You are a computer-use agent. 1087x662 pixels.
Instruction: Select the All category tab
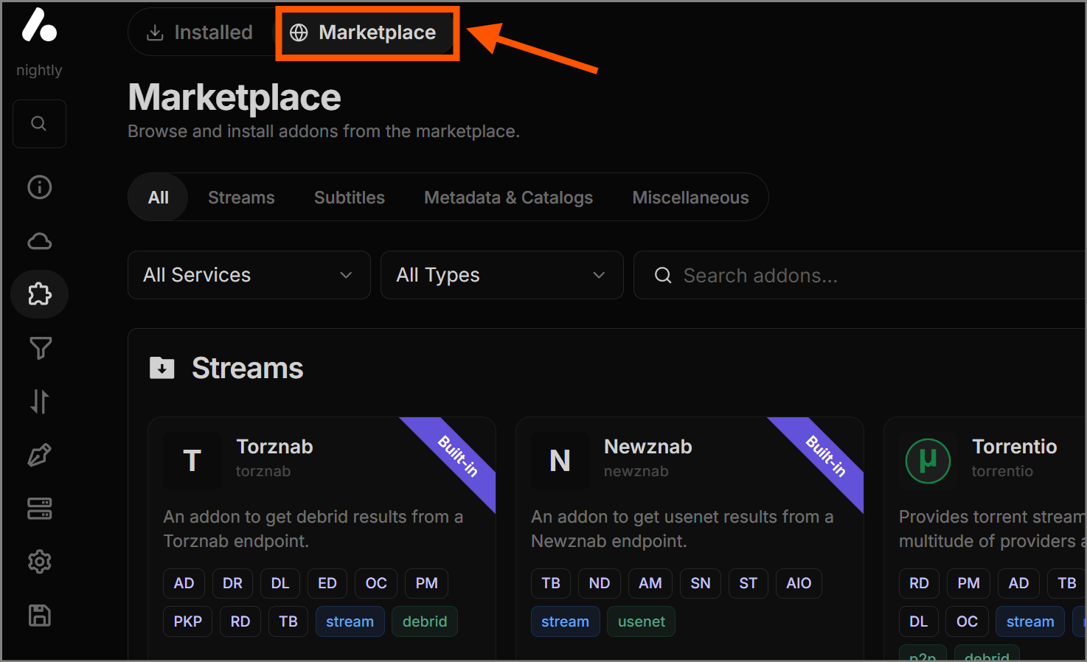click(158, 198)
